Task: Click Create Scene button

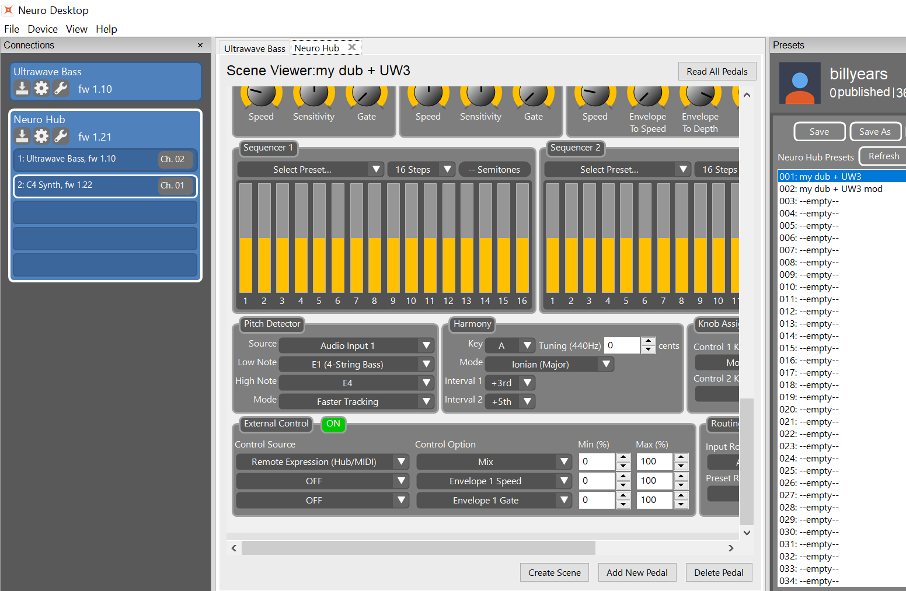Action: click(x=554, y=572)
